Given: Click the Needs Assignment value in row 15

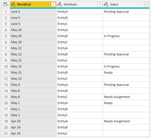Looking at the screenshot, I should coord(117,97).
